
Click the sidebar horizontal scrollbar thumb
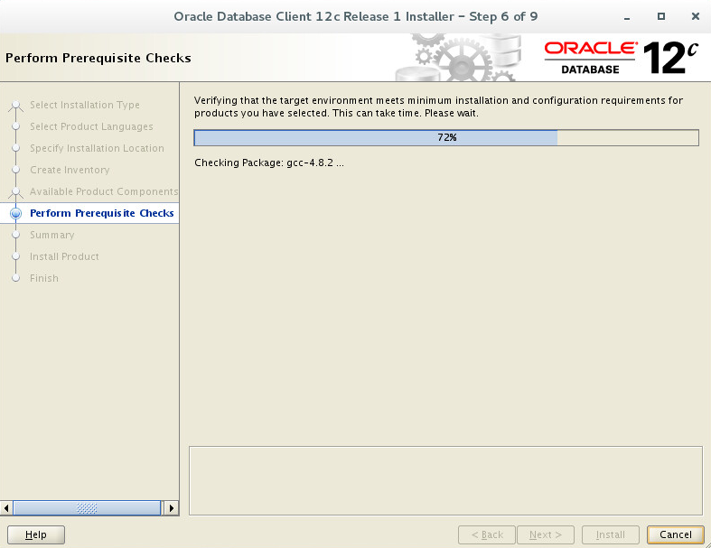pos(87,508)
